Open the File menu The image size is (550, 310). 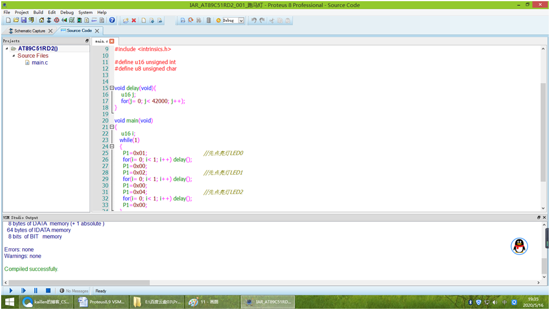tap(6, 12)
